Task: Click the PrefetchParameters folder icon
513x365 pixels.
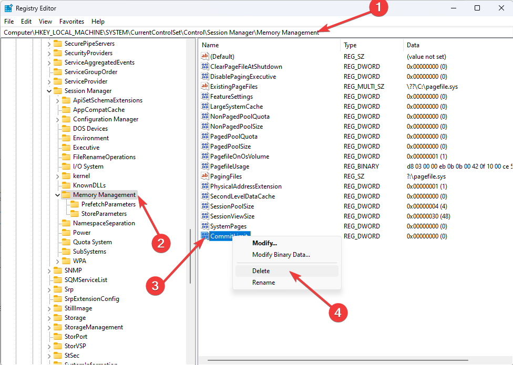Action: [x=75, y=204]
